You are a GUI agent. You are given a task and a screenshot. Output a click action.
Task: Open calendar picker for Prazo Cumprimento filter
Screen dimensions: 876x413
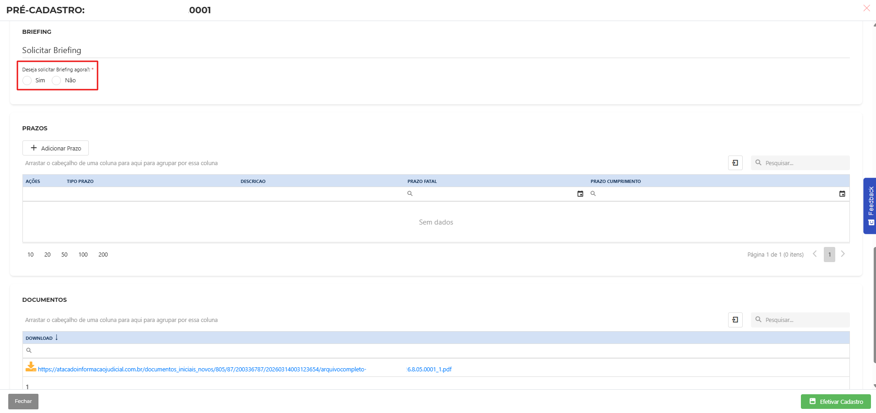pyautogui.click(x=842, y=194)
